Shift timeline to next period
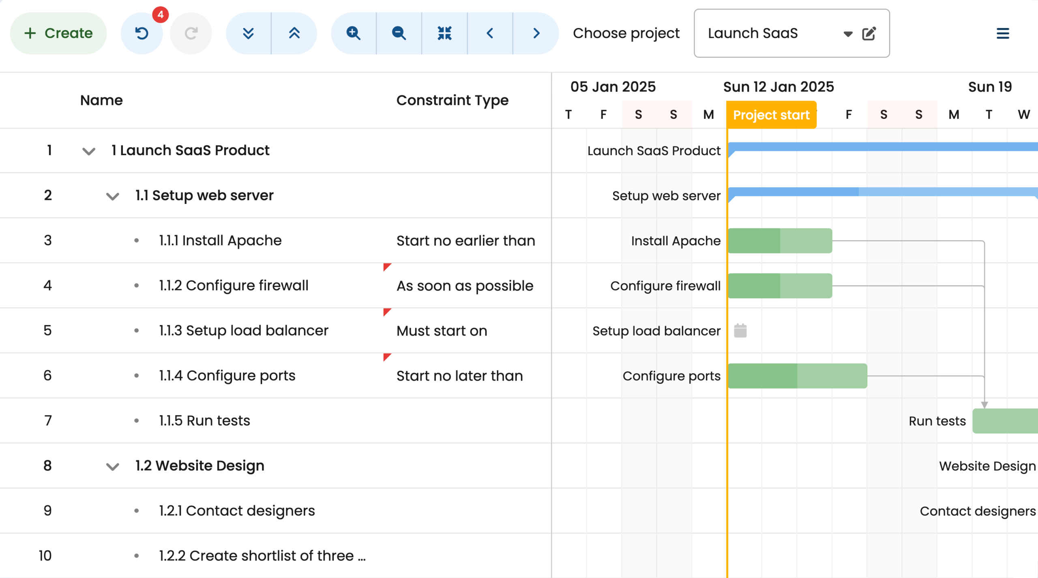The image size is (1038, 578). pos(536,33)
